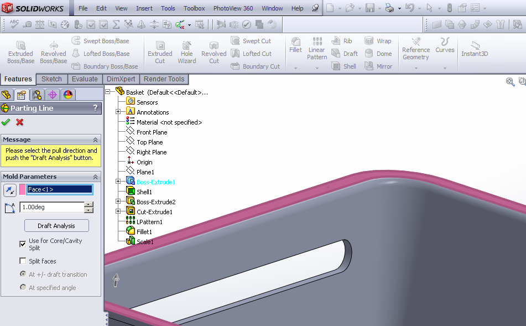Select the Revolved Cut tool
This screenshot has height=326, width=526.
(213, 52)
